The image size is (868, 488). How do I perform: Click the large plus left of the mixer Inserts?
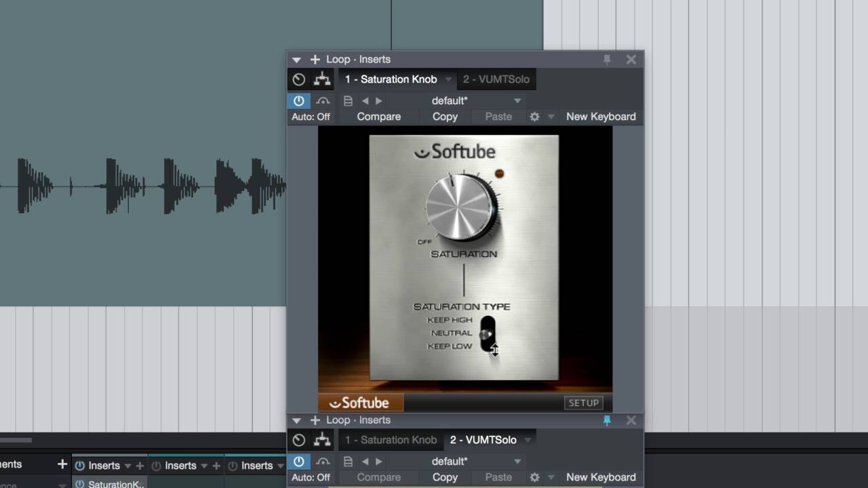(x=62, y=464)
